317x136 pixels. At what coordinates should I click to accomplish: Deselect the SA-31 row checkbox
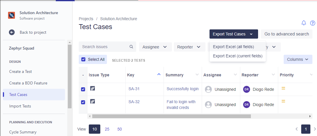[83, 89]
